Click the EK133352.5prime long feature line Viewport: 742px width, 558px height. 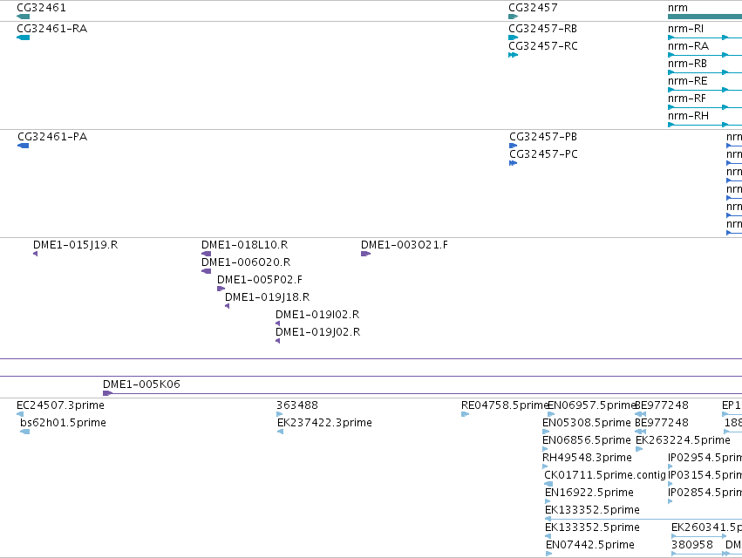pyautogui.click(x=643, y=519)
